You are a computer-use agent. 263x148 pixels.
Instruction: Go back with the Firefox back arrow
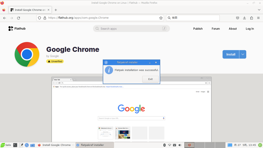pos(5,18)
